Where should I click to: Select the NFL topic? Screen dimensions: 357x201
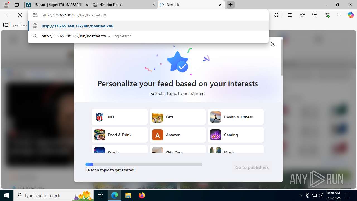[120, 117]
